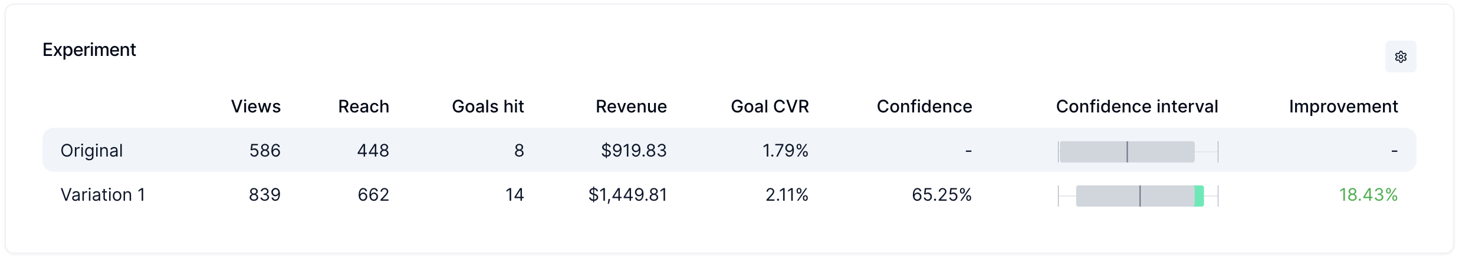The width and height of the screenshot is (1459, 259).
Task: Click the $919.83 revenue value
Action: click(633, 151)
